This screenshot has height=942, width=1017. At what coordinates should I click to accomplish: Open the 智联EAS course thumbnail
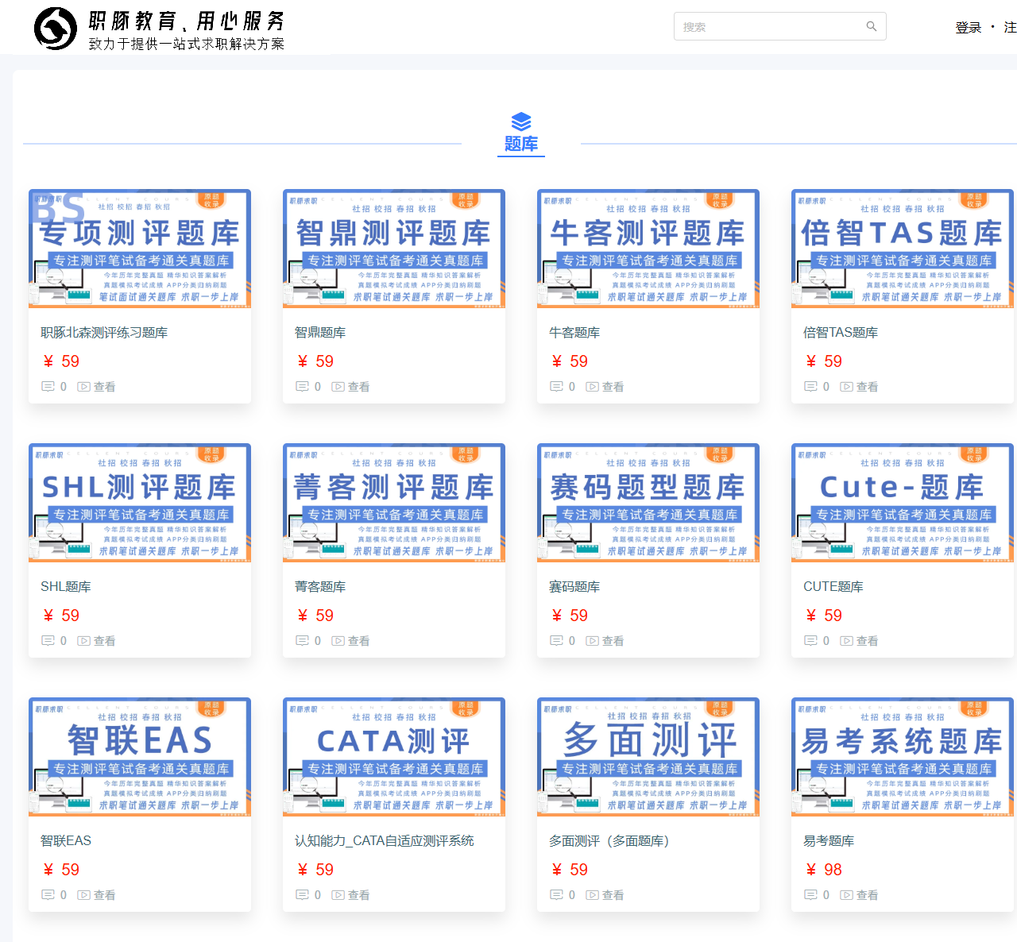[139, 757]
